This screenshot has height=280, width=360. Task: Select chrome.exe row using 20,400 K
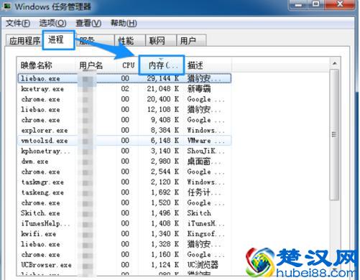pyautogui.click(x=124, y=99)
